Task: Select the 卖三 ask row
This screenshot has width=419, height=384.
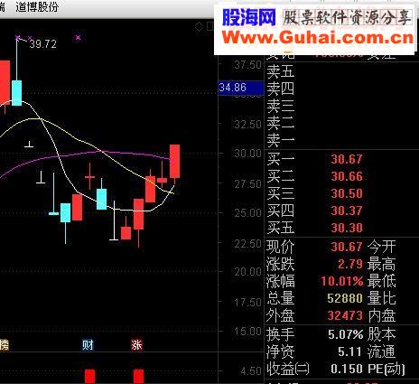Action: [x=341, y=106]
